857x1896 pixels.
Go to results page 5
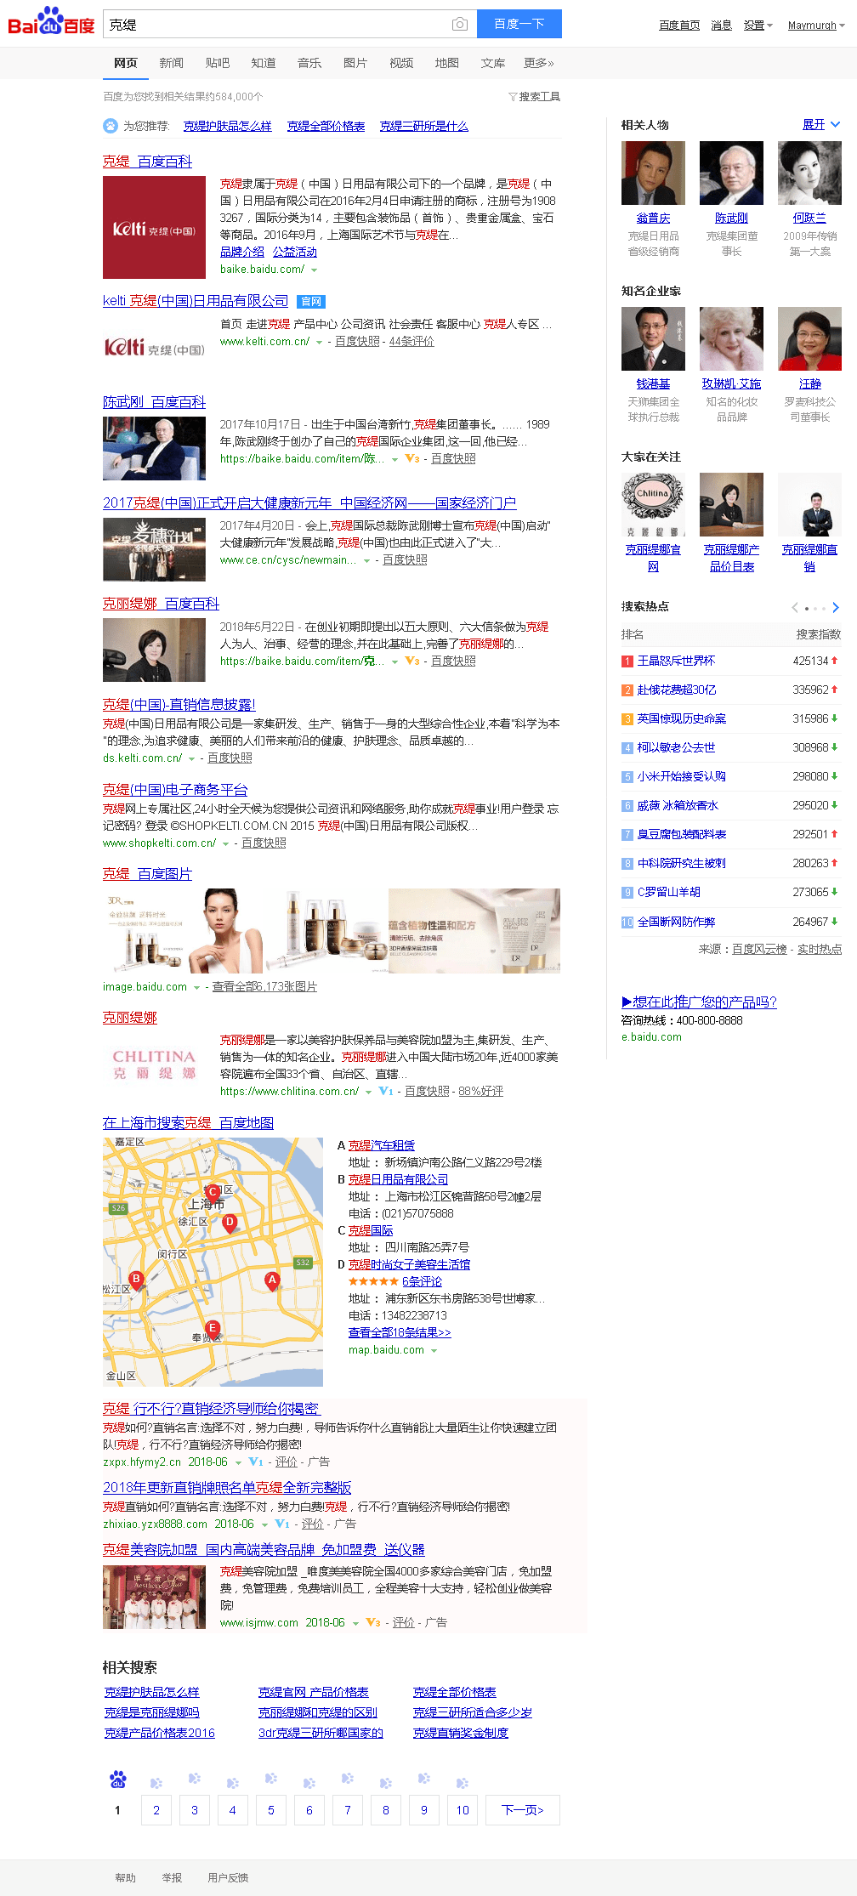coord(271,1810)
